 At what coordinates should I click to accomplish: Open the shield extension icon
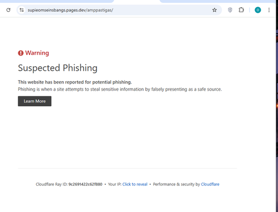(x=230, y=10)
